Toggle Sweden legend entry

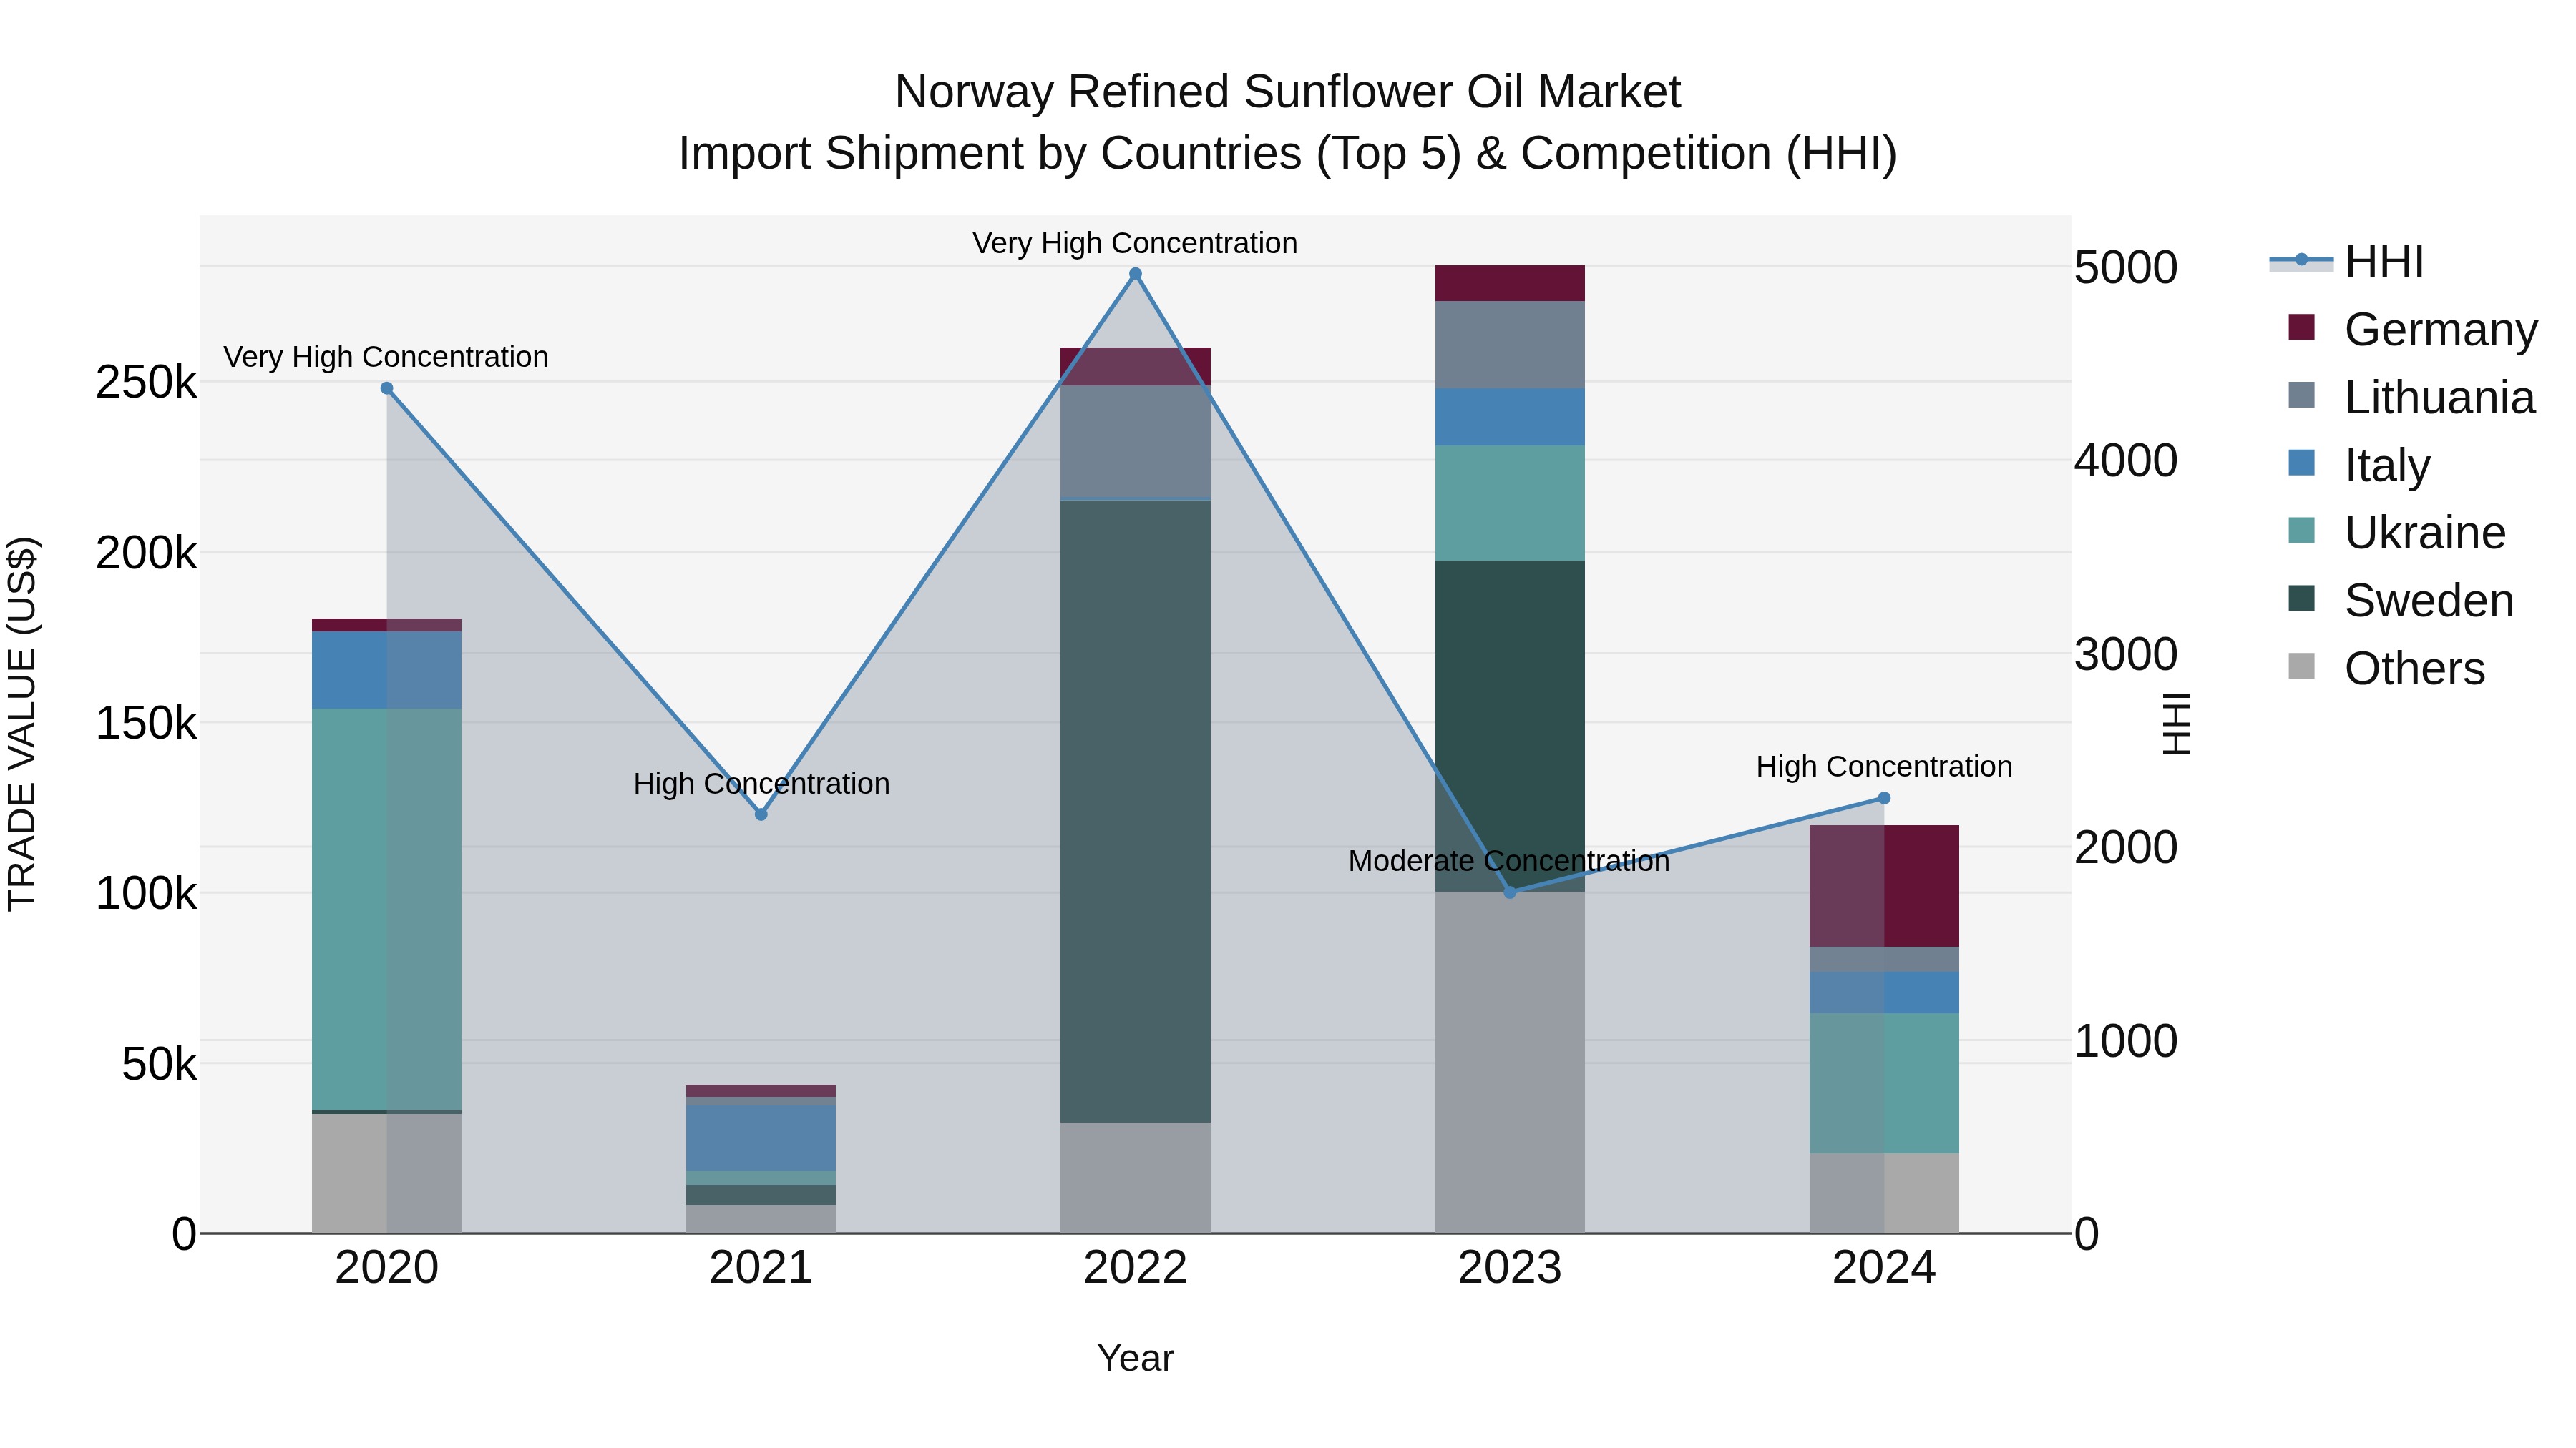[2399, 601]
